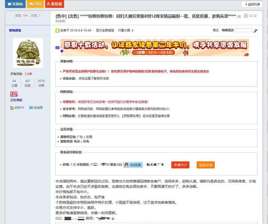Click the floor jump go icon

(x=255, y=31)
